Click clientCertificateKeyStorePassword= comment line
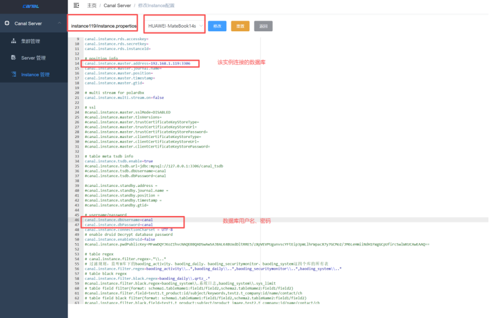Image resolution: width=489 pixels, height=318 pixels. point(147,146)
